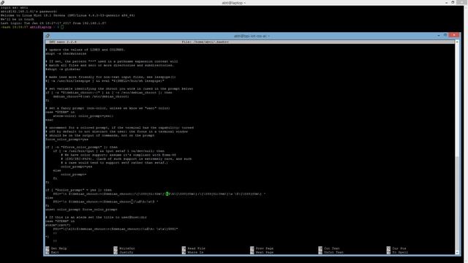Open PuTTY system menu icon of nano window
Screen dimensions: 468x263
48,36
